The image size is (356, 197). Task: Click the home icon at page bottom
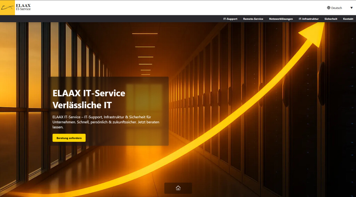point(178,188)
